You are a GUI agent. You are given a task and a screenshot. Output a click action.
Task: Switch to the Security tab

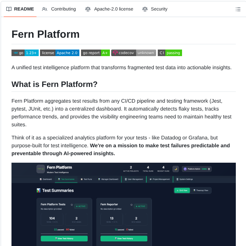point(155,9)
